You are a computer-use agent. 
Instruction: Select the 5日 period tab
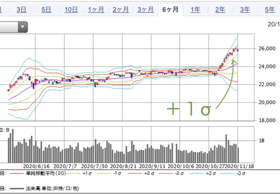pos(46,9)
